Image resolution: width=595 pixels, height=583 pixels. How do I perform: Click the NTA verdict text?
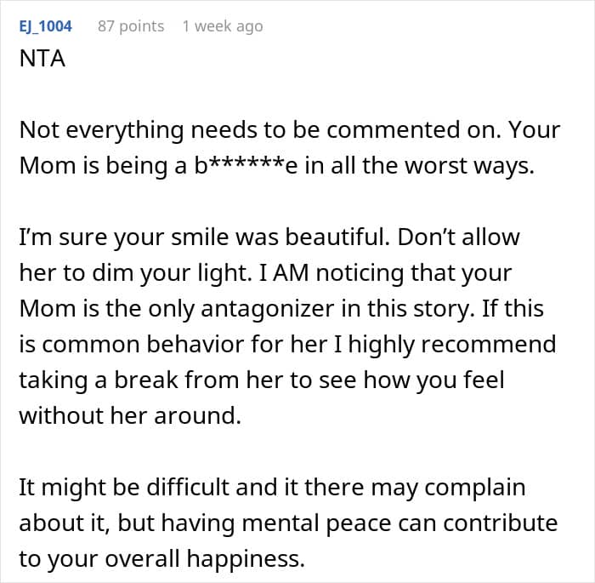[x=42, y=61]
